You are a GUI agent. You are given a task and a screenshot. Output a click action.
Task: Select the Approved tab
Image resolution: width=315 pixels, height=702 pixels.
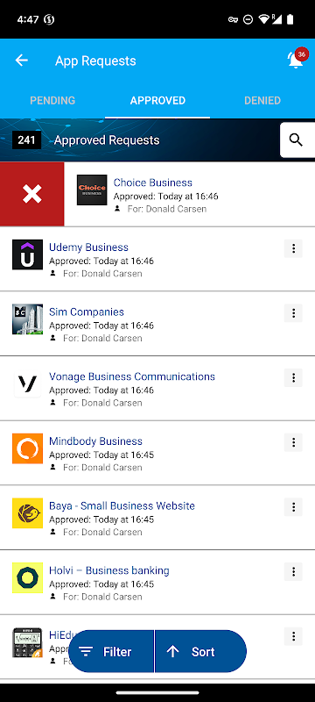pos(157,100)
